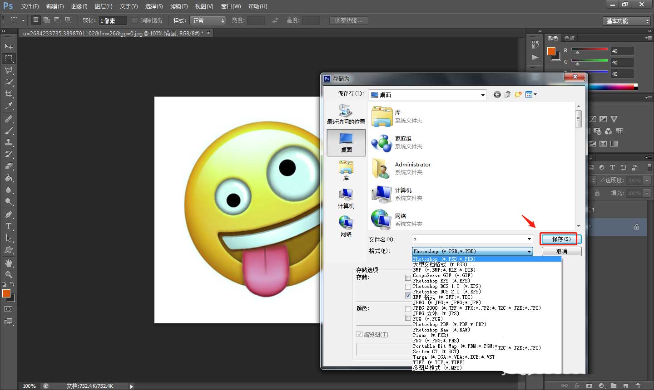Pick the Horizontal Type tool
The height and width of the screenshot is (390, 654).
pyautogui.click(x=9, y=226)
